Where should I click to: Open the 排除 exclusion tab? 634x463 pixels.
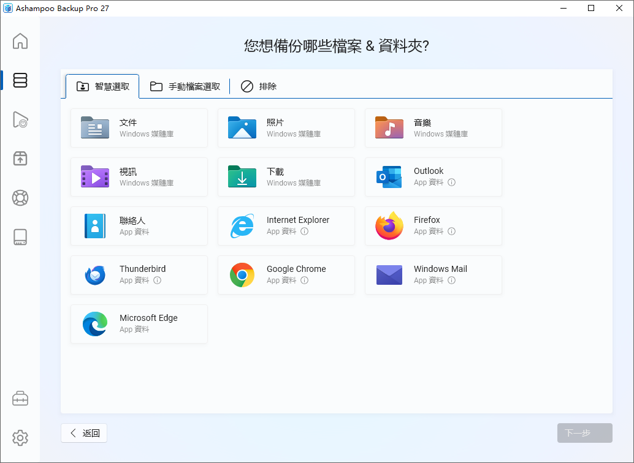click(259, 86)
